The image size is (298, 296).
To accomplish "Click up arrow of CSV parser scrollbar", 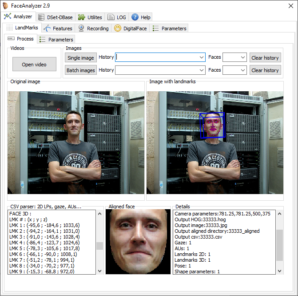I will tap(99, 214).
